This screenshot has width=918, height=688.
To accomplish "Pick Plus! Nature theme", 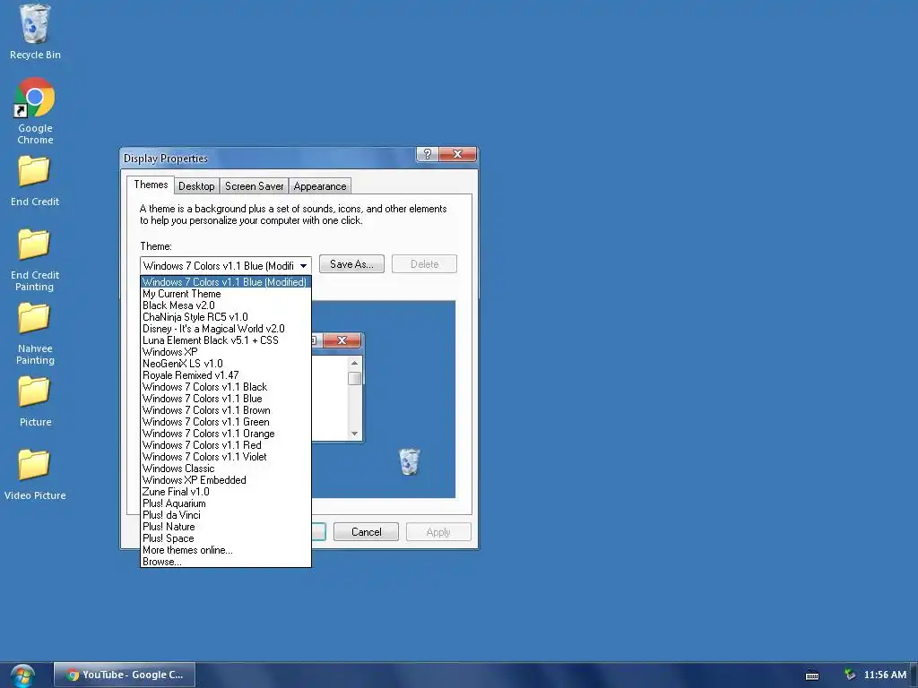I will 225,527.
